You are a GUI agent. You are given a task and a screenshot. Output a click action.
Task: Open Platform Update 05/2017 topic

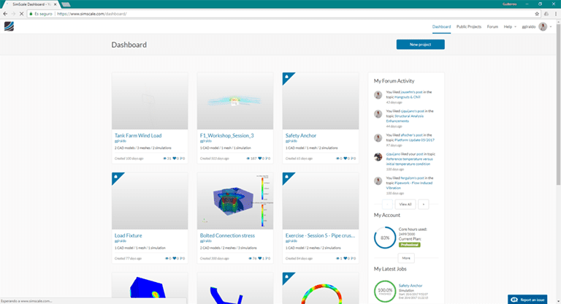point(414,140)
